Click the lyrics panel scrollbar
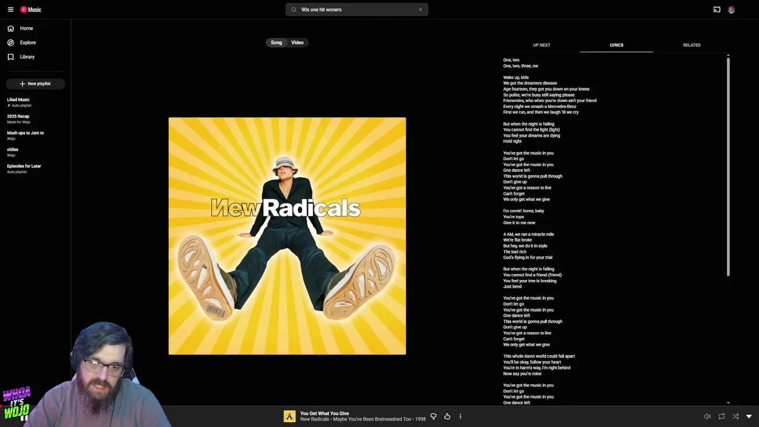Image resolution: width=759 pixels, height=427 pixels. 728,167
